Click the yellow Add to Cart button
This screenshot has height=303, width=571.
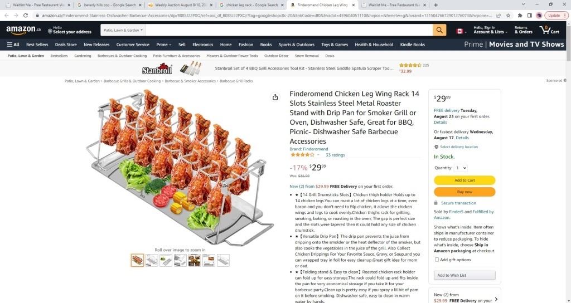[464, 180]
